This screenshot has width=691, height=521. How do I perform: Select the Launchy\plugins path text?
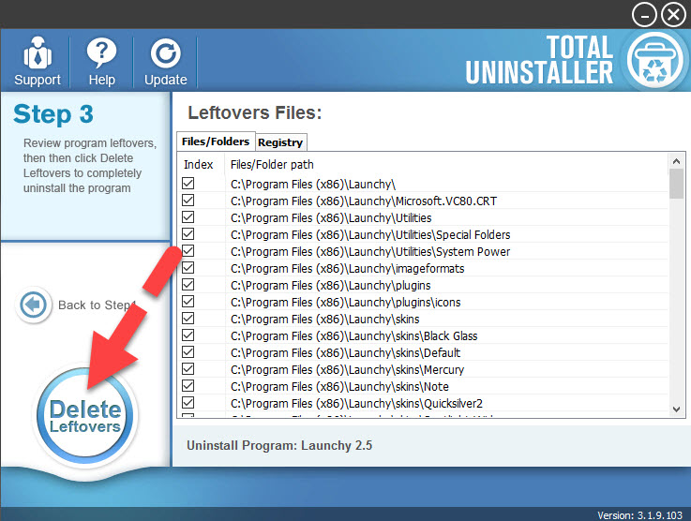click(331, 286)
